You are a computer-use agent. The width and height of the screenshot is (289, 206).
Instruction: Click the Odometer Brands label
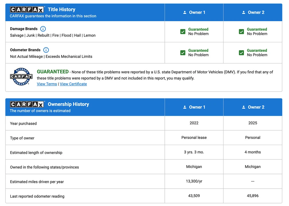[25, 50]
